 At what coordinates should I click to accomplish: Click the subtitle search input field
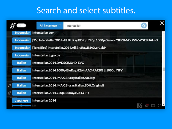[102, 26]
